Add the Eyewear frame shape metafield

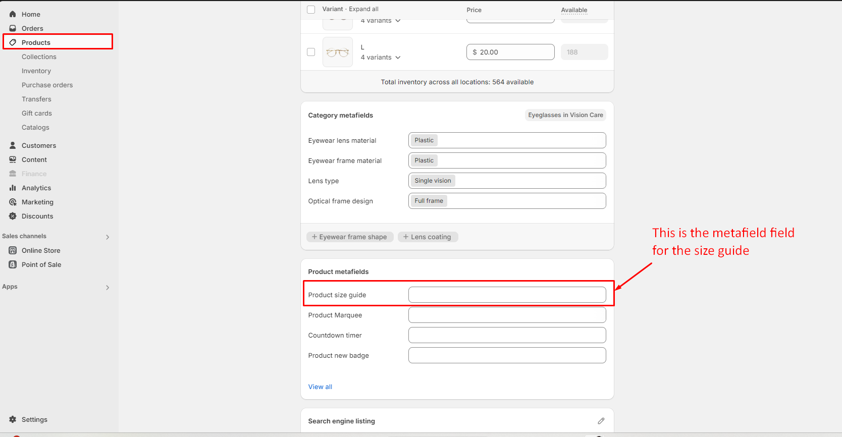point(349,237)
